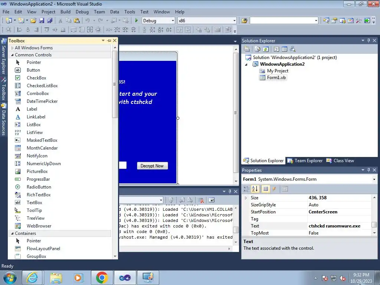Click View Code icon in Solution Explorer

click(276, 49)
